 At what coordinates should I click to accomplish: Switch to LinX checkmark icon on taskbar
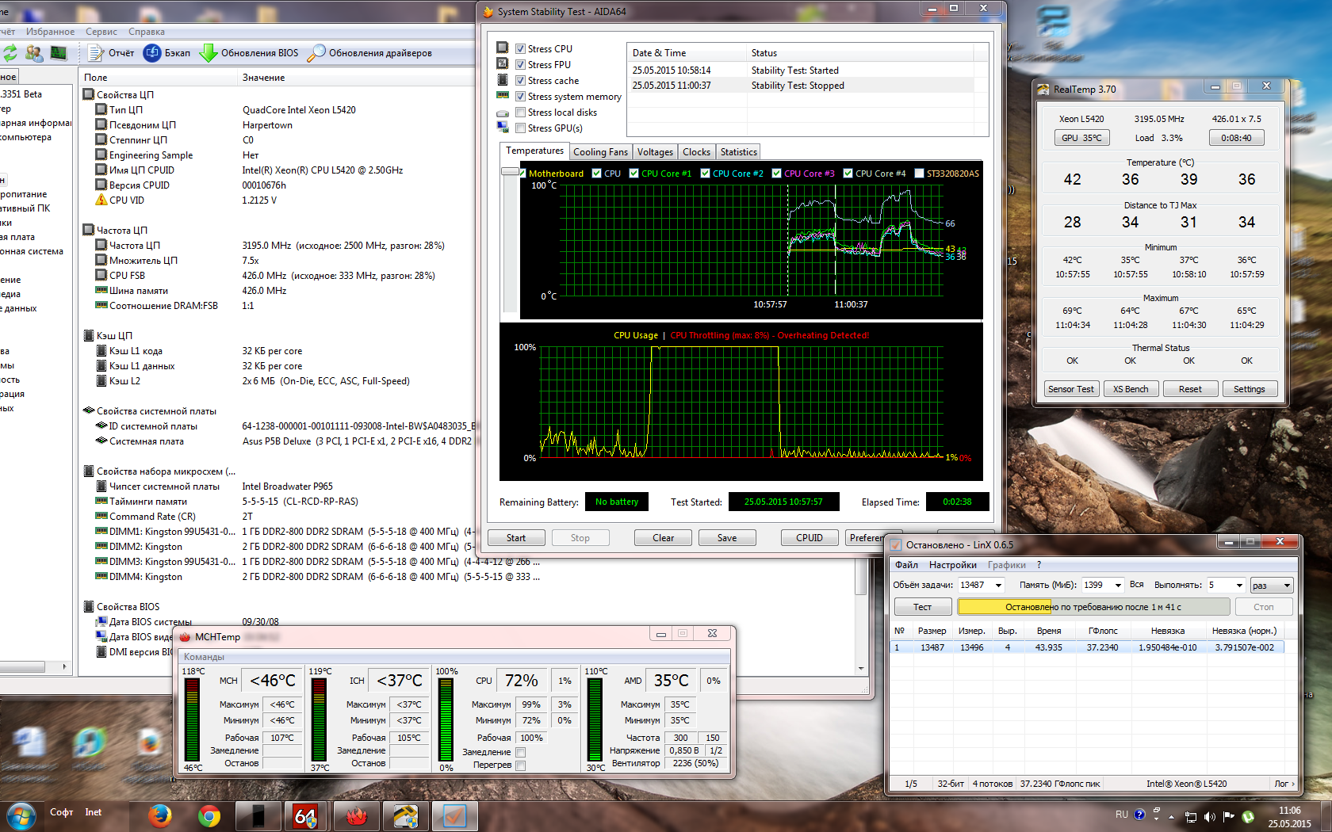coord(454,815)
